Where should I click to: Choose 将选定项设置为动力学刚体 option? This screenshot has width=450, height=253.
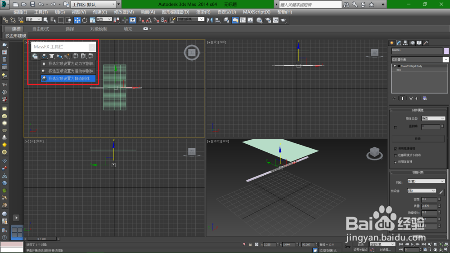[x=68, y=64]
